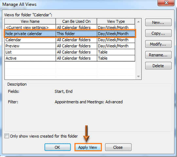Image resolution: width=177 pixels, height=157 pixels.
Task: Click the scrollbar down arrow in views list
Action: point(138,77)
